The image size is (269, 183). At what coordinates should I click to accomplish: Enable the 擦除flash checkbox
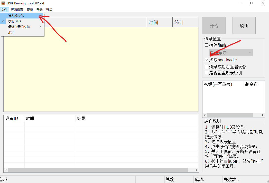[207, 45]
